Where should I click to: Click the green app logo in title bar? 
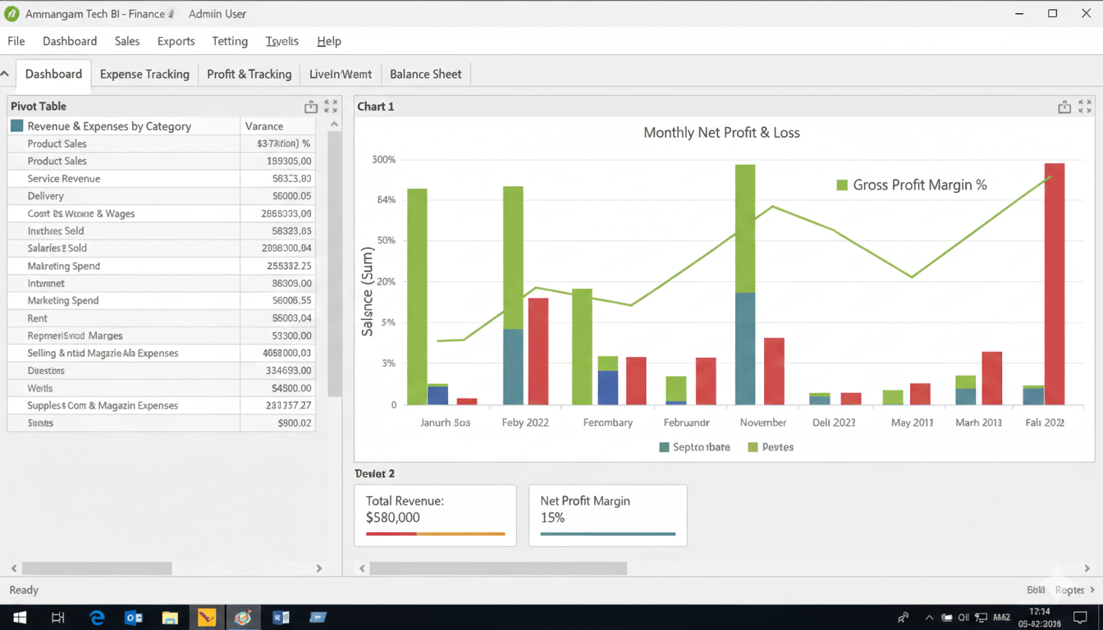[11, 14]
